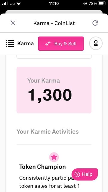Tap the 11:10 clock in status bar
This screenshot has width=108, height=192.
(x=54, y=4)
